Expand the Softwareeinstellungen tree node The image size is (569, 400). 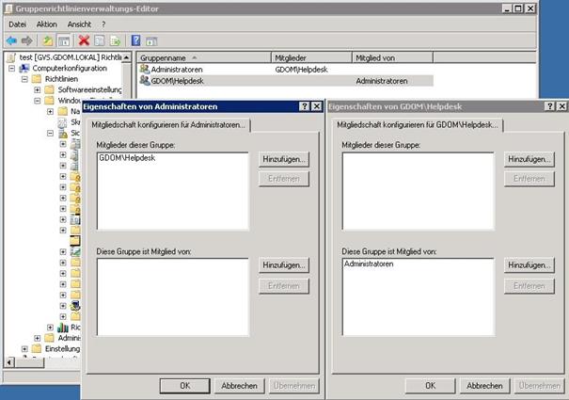click(x=38, y=89)
